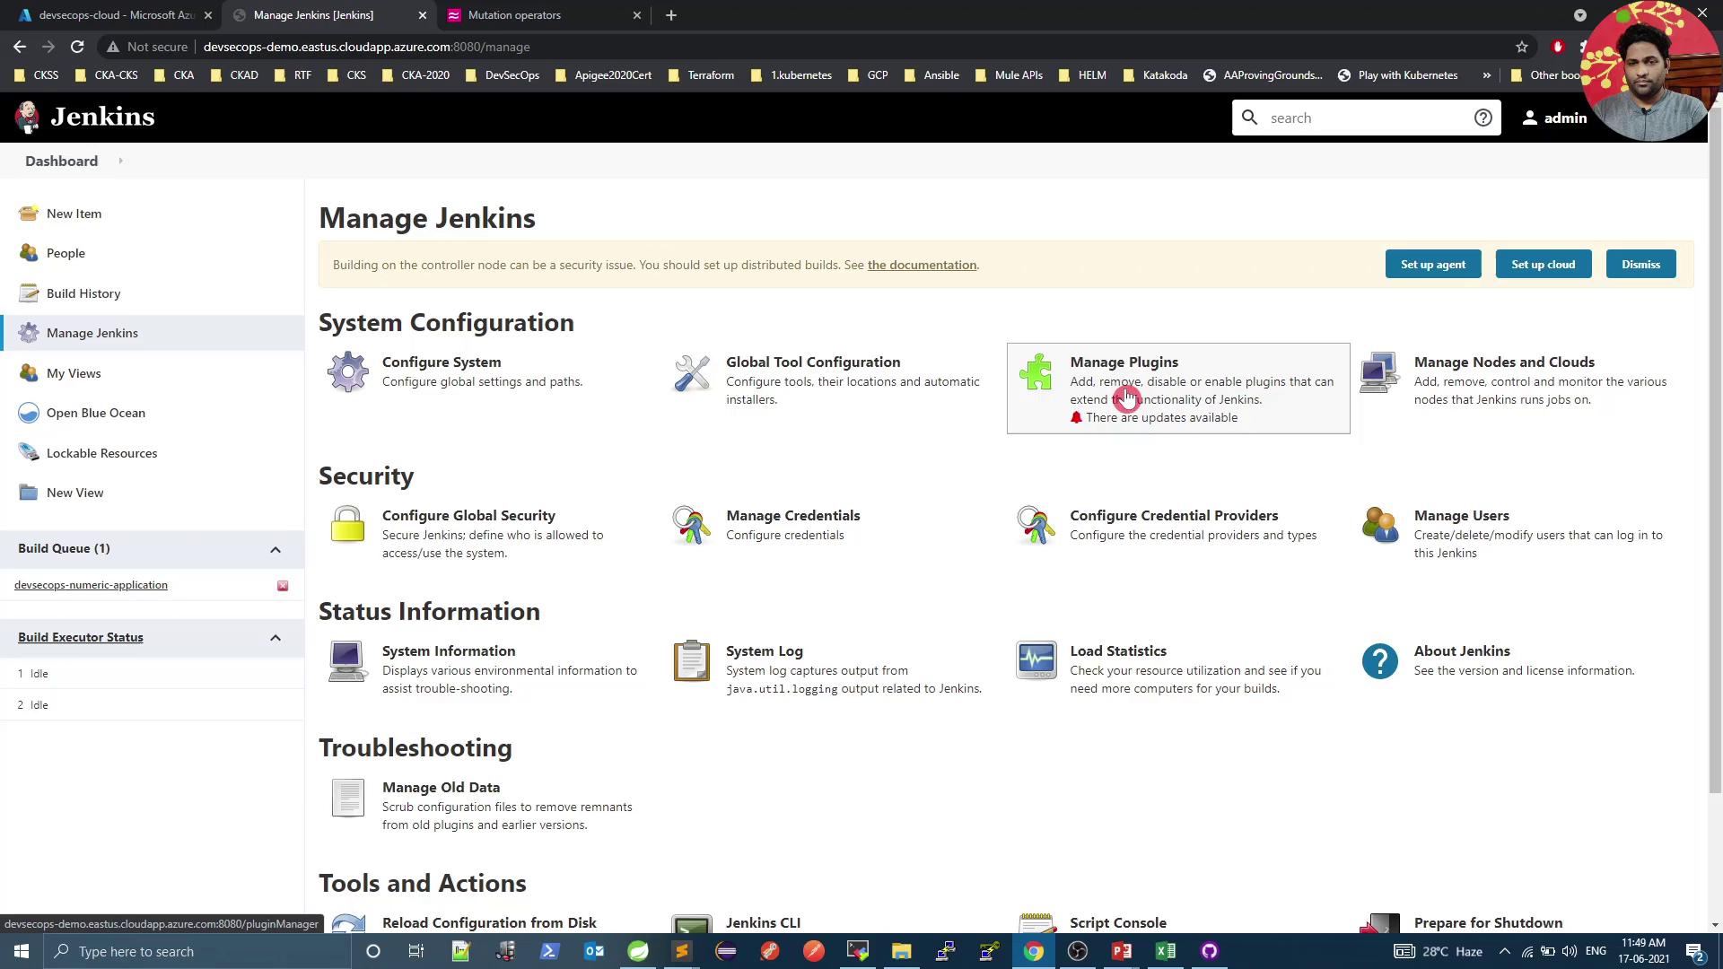Collapse the Build Queue panel
The image size is (1723, 969).
[276, 549]
